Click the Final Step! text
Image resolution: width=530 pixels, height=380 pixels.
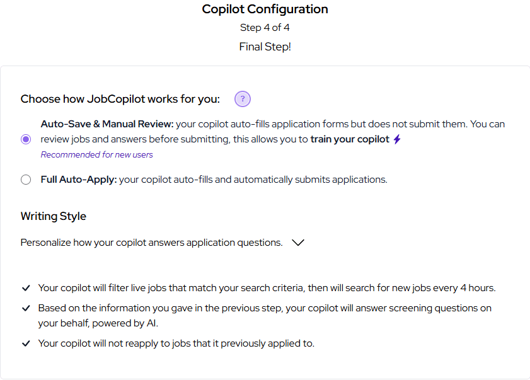265,46
